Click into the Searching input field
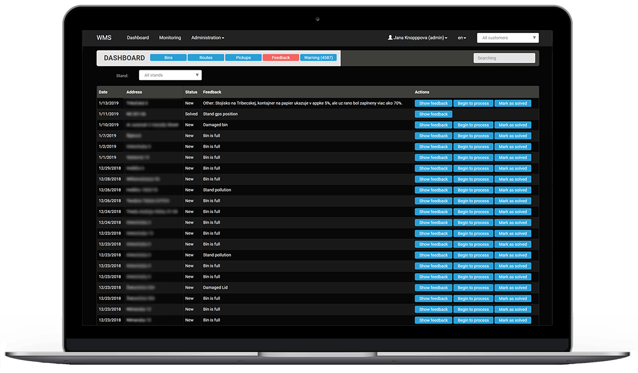The height and width of the screenshot is (373, 638). (x=504, y=58)
